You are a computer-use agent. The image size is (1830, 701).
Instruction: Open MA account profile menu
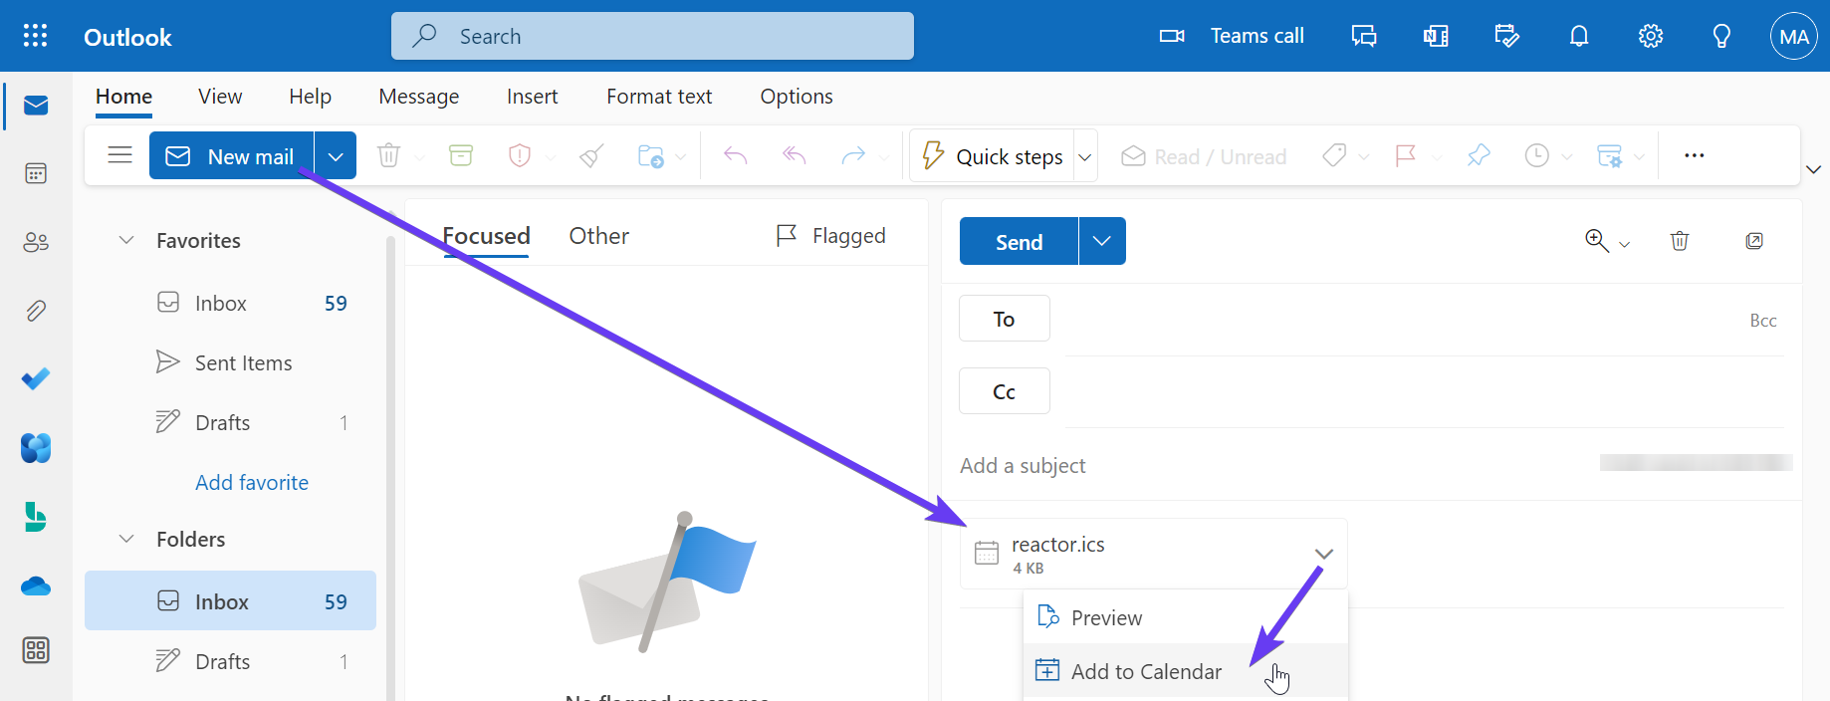(1794, 36)
